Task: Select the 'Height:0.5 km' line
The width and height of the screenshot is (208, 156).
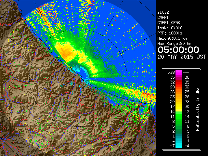Action: [172, 38]
